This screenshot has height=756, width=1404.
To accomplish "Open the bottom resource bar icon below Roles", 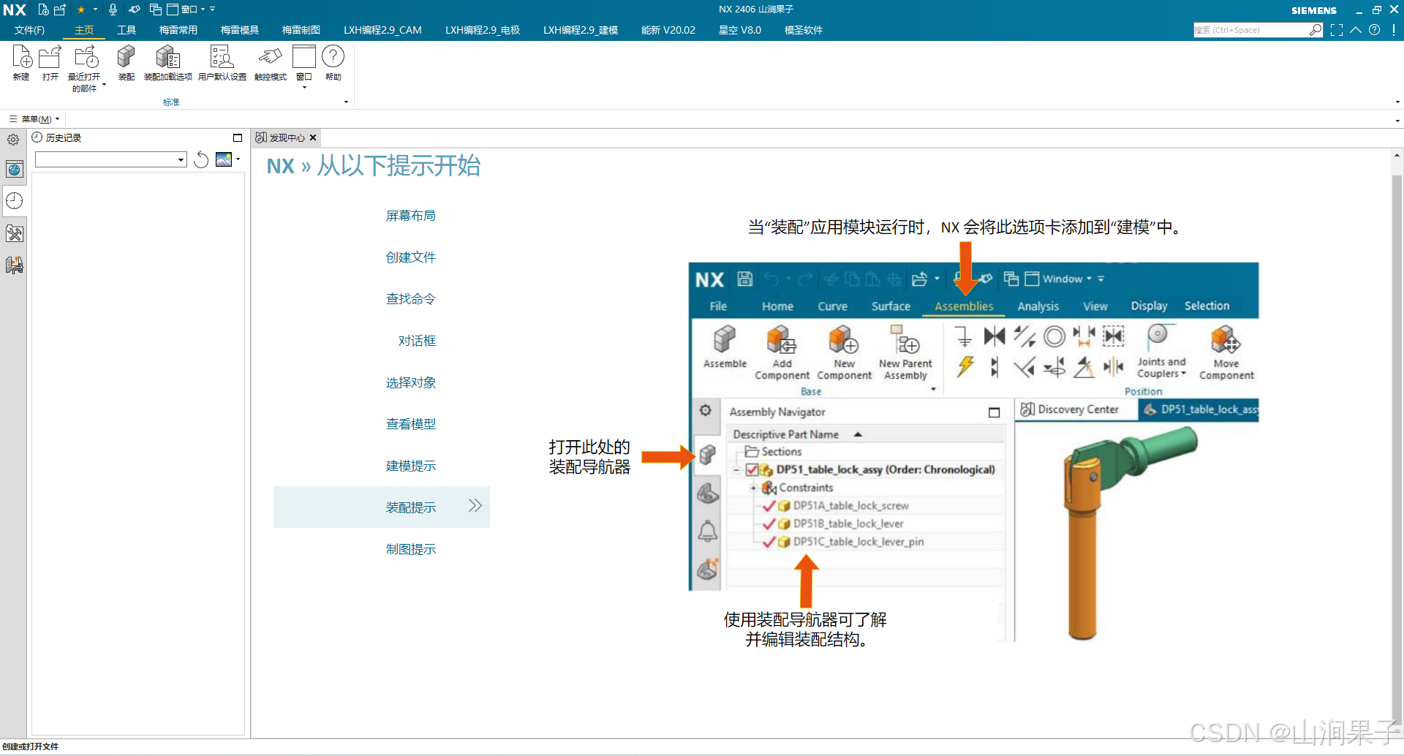I will click(14, 265).
